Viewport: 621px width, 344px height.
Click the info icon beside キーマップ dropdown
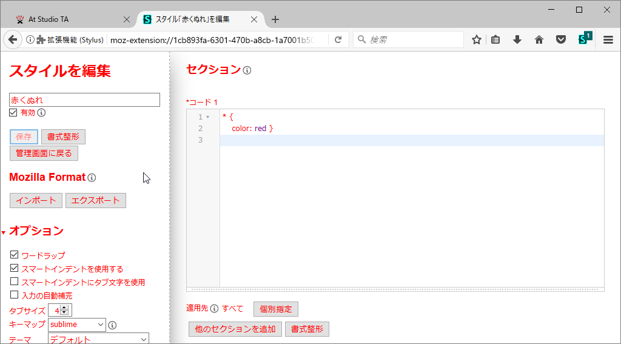(112, 325)
